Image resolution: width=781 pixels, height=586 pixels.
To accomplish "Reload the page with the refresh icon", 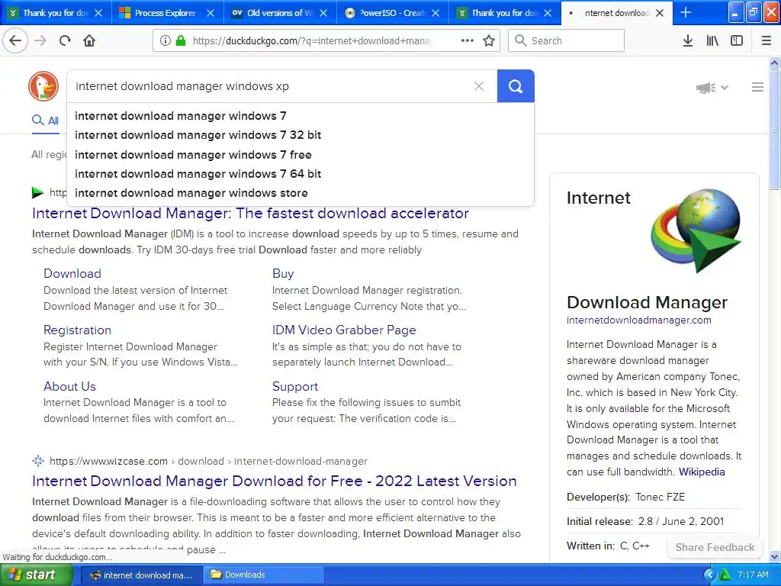I will pyautogui.click(x=65, y=40).
